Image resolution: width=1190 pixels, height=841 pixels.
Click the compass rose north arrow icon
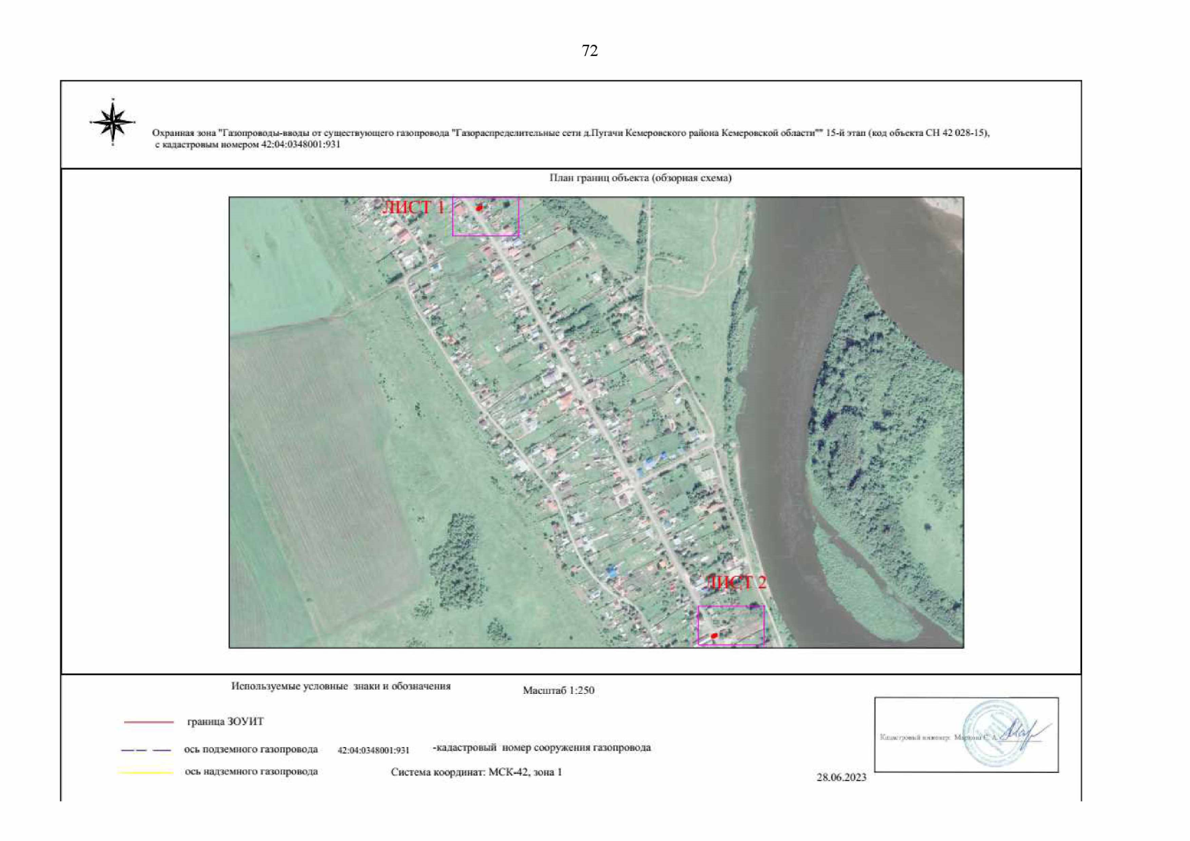point(112,123)
